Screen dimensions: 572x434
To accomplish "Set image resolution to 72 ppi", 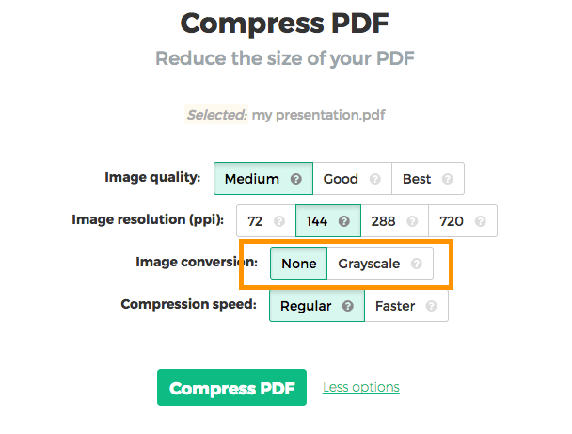I will coord(255,222).
